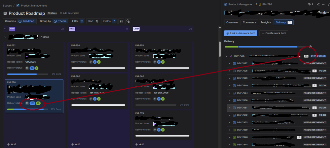Open the Spaces breadcrumb link
The image size is (330, 148).
point(7,6)
